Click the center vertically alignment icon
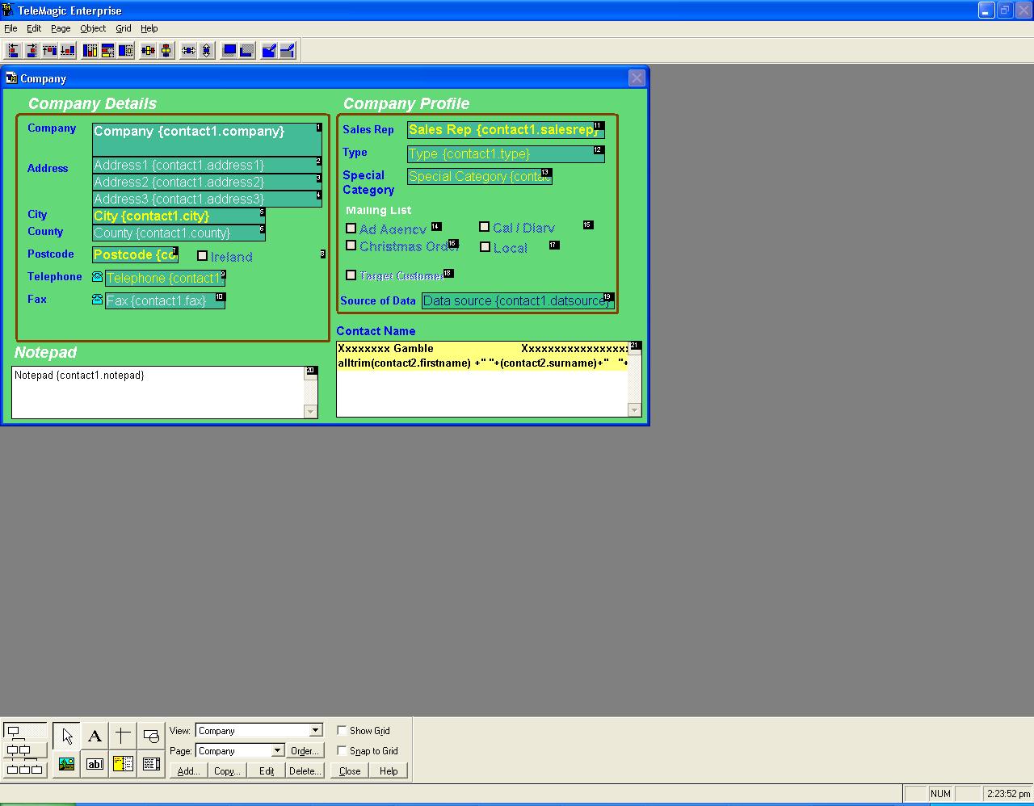 click(x=166, y=51)
